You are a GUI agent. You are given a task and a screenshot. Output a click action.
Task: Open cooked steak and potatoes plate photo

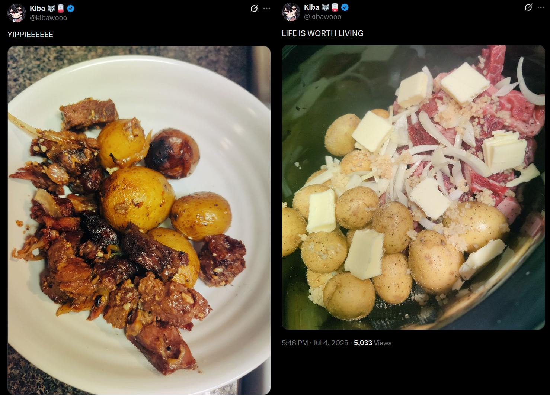point(139,220)
